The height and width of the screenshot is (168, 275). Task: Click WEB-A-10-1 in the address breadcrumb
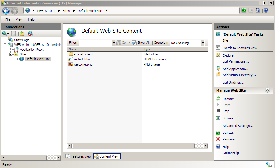(46, 11)
